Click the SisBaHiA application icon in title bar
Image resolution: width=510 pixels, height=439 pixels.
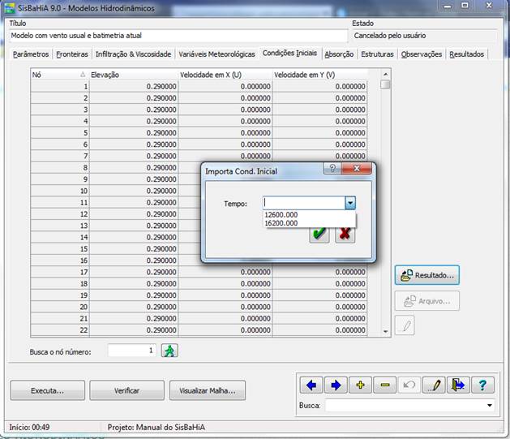tap(9, 8)
